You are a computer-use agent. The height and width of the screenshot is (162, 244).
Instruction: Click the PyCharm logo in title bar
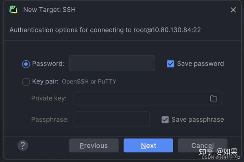tap(13, 9)
